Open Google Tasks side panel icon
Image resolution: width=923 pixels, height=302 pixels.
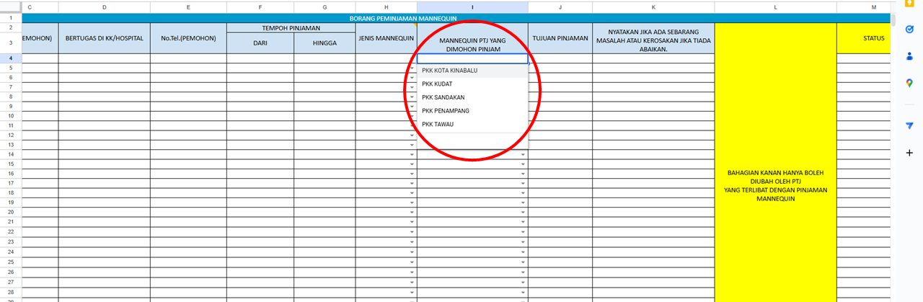pos(909,30)
